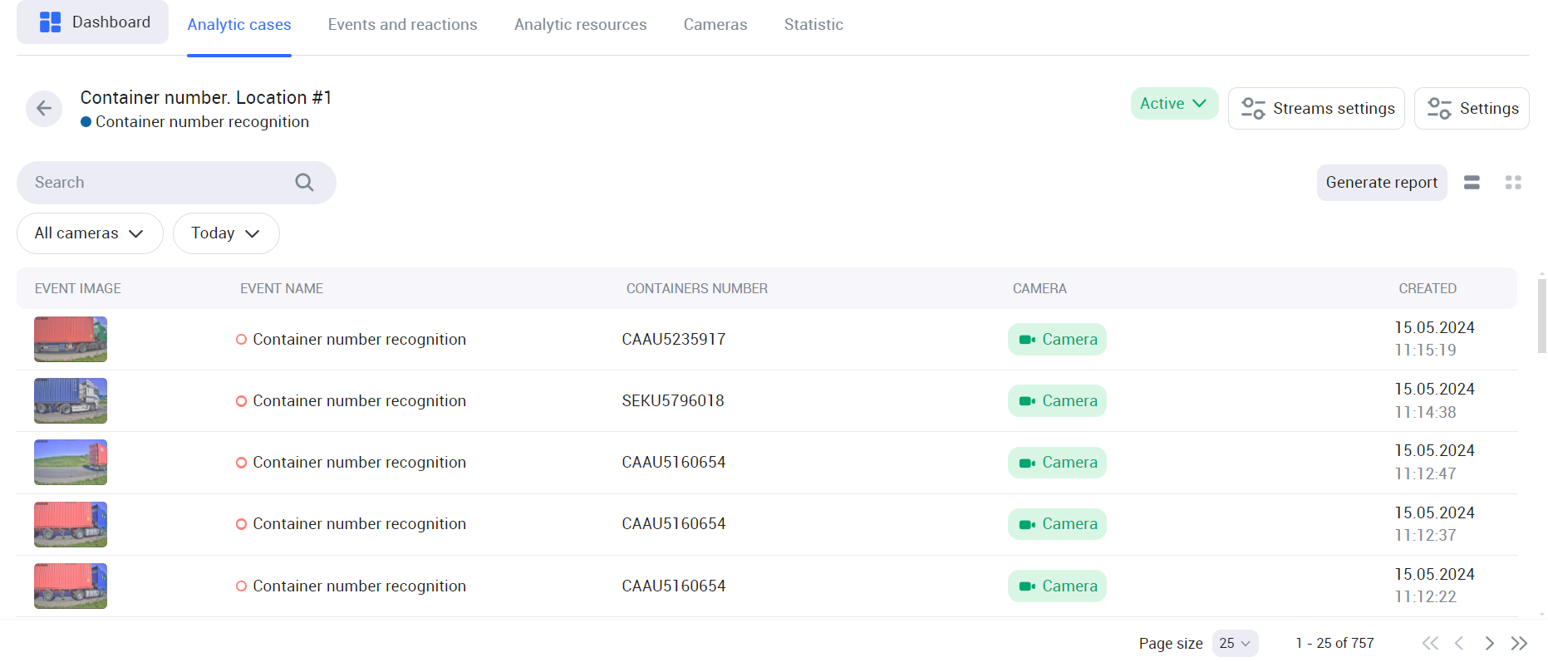The width and height of the screenshot is (1548, 662).
Task: Expand the Active status dropdown
Action: click(x=1173, y=104)
